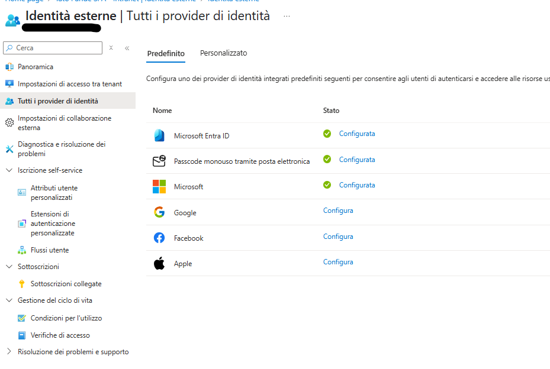The image size is (550, 369).
Task: Expand Risoluzione dei problemi e supporto
Action: point(9,351)
